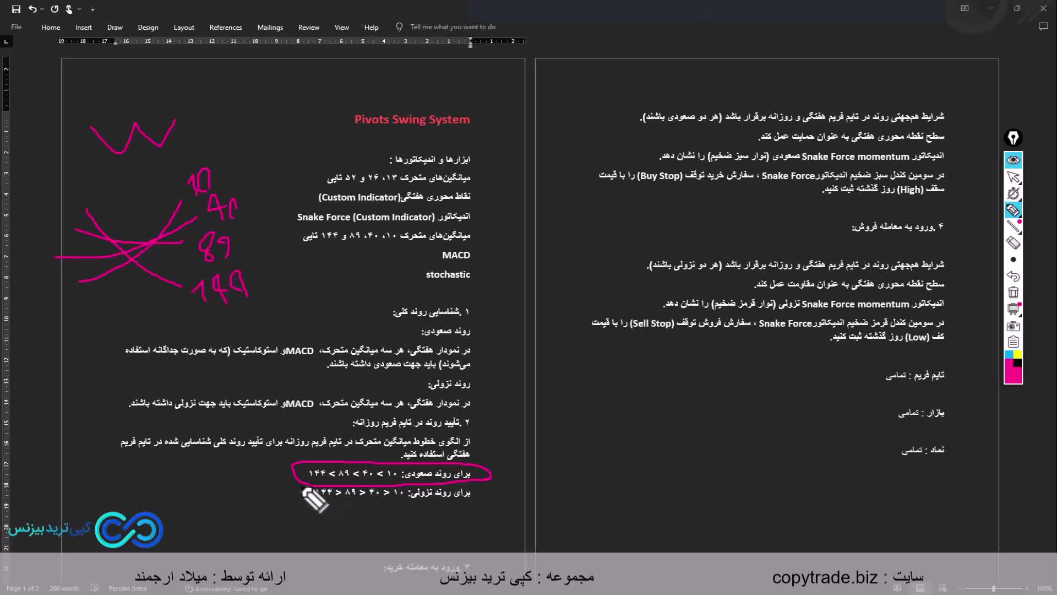
Task: Click 'Tell me what you want to do'
Action: pyautogui.click(x=453, y=26)
